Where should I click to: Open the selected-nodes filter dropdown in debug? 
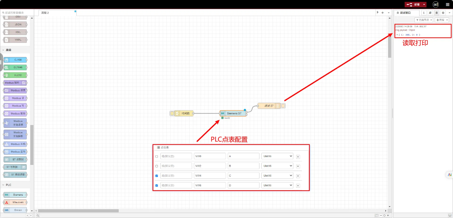tap(424, 20)
